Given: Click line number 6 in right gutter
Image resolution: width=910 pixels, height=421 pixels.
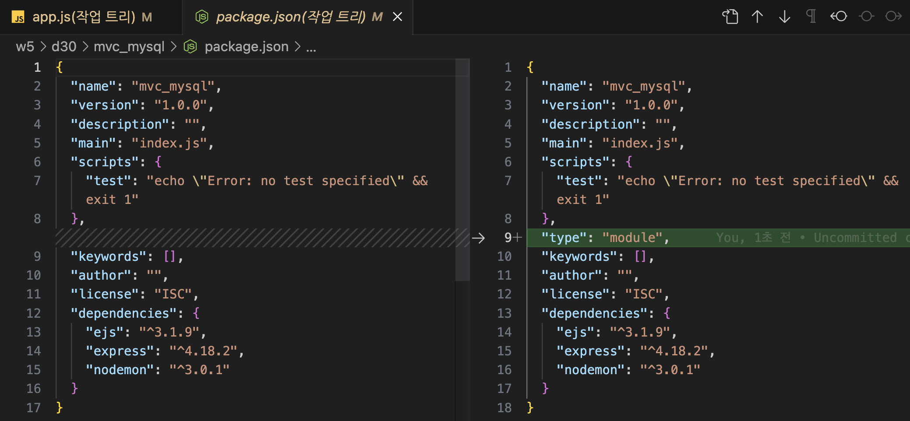Looking at the screenshot, I should pos(508,162).
